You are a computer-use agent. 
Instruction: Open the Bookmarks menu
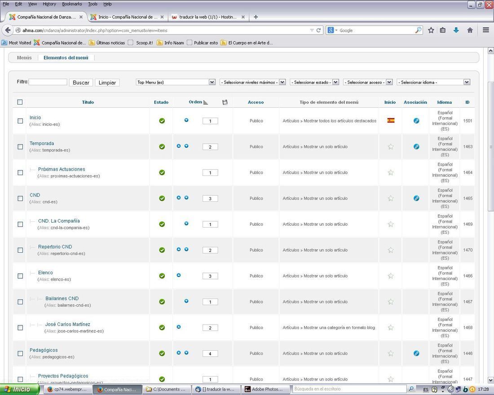click(x=72, y=4)
